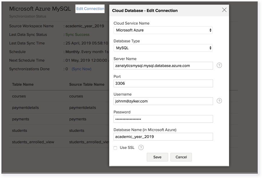Open Server Name help icon

[219, 65]
